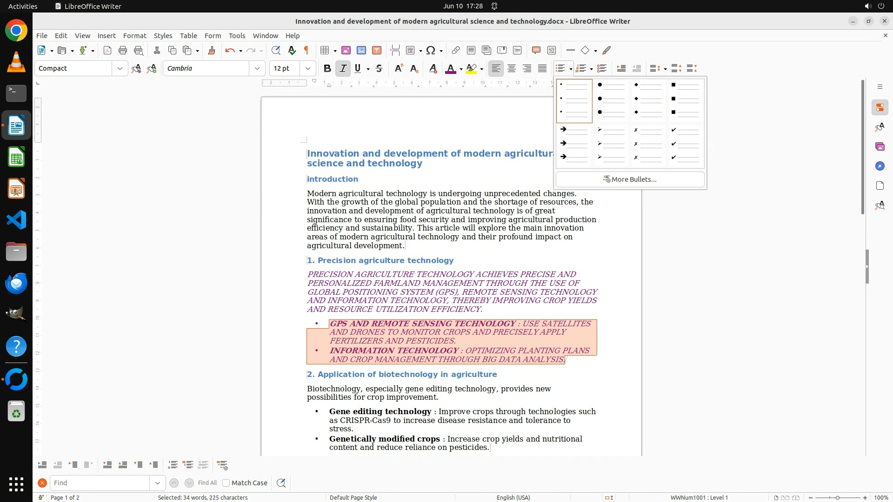This screenshot has width=893, height=502.
Task: Enable the Match Case checkbox
Action: click(226, 483)
